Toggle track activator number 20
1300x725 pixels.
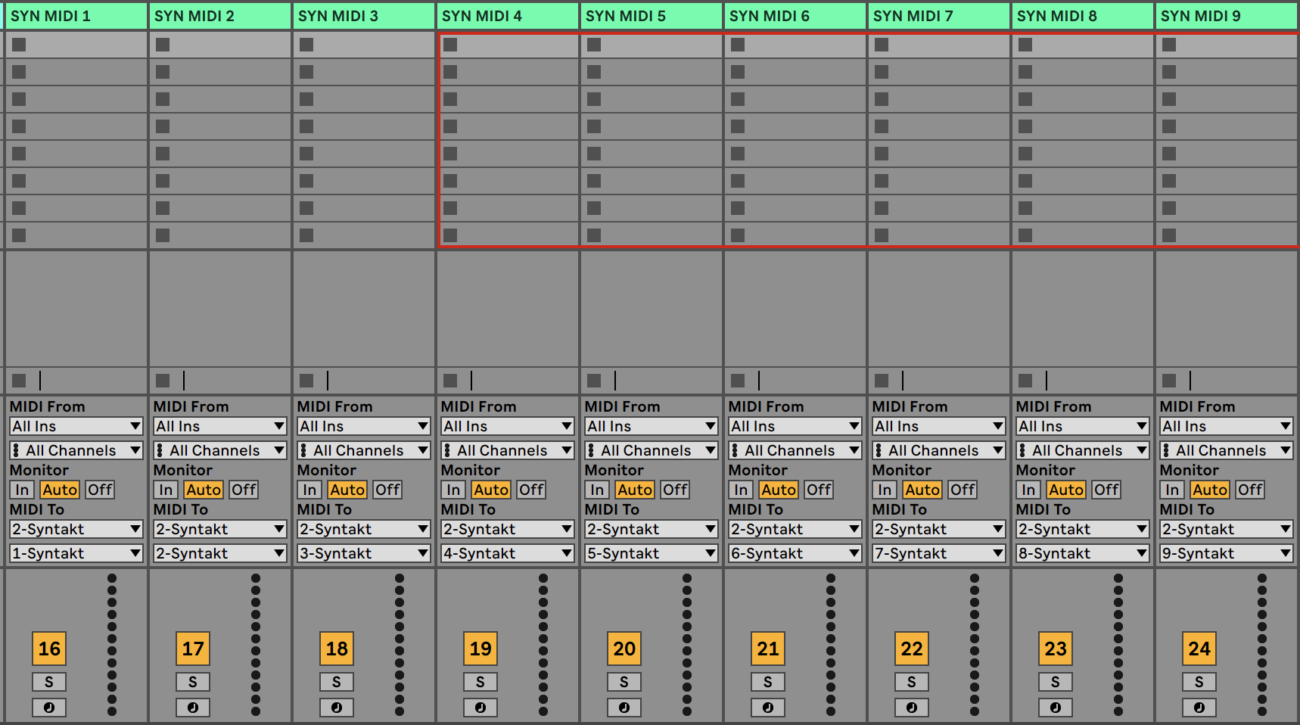624,649
